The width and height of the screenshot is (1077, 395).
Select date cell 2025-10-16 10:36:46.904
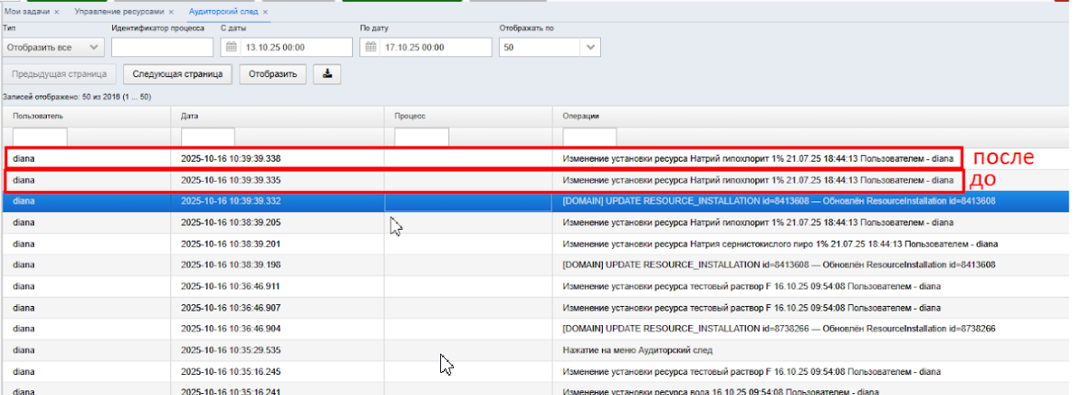231,329
